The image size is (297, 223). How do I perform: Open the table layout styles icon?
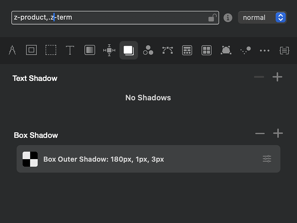(x=187, y=50)
